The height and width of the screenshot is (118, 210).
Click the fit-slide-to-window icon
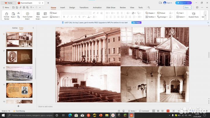(x=174, y=111)
